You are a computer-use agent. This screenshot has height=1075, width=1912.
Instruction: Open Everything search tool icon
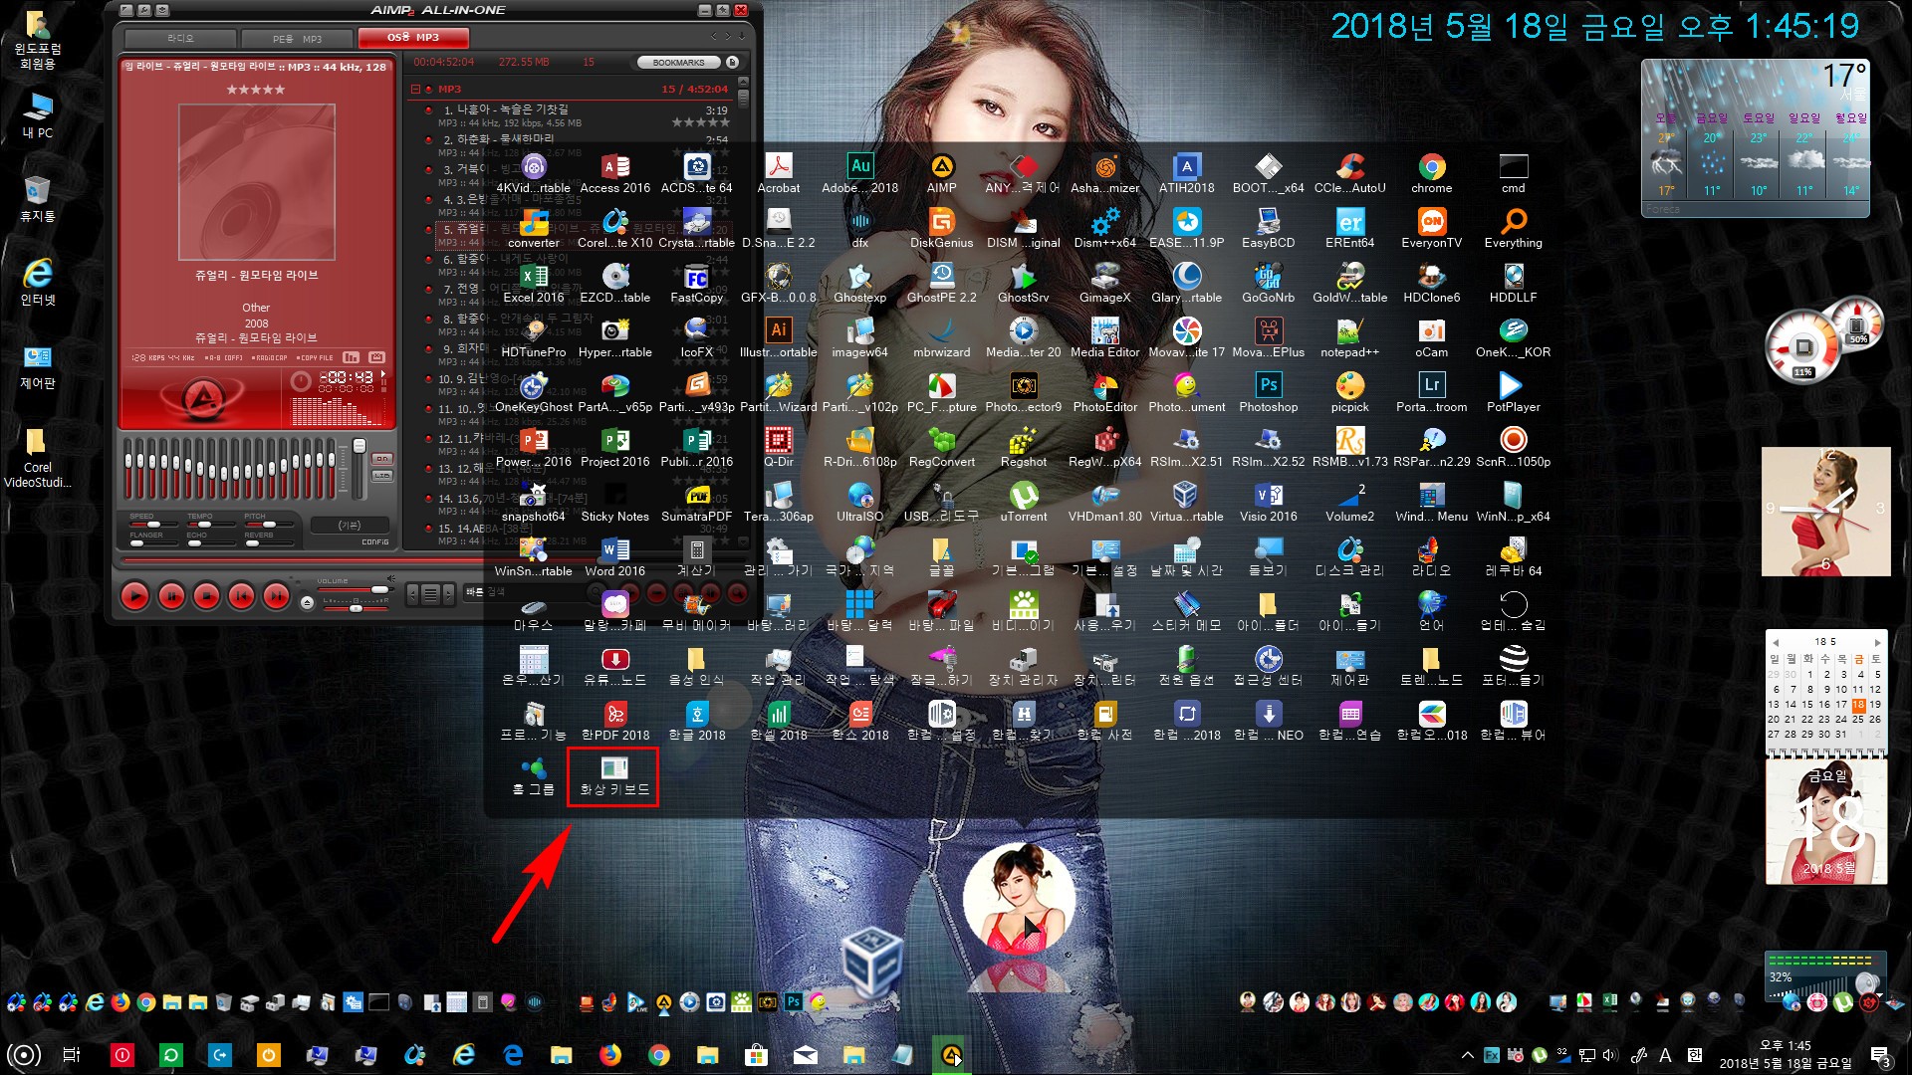[1513, 229]
